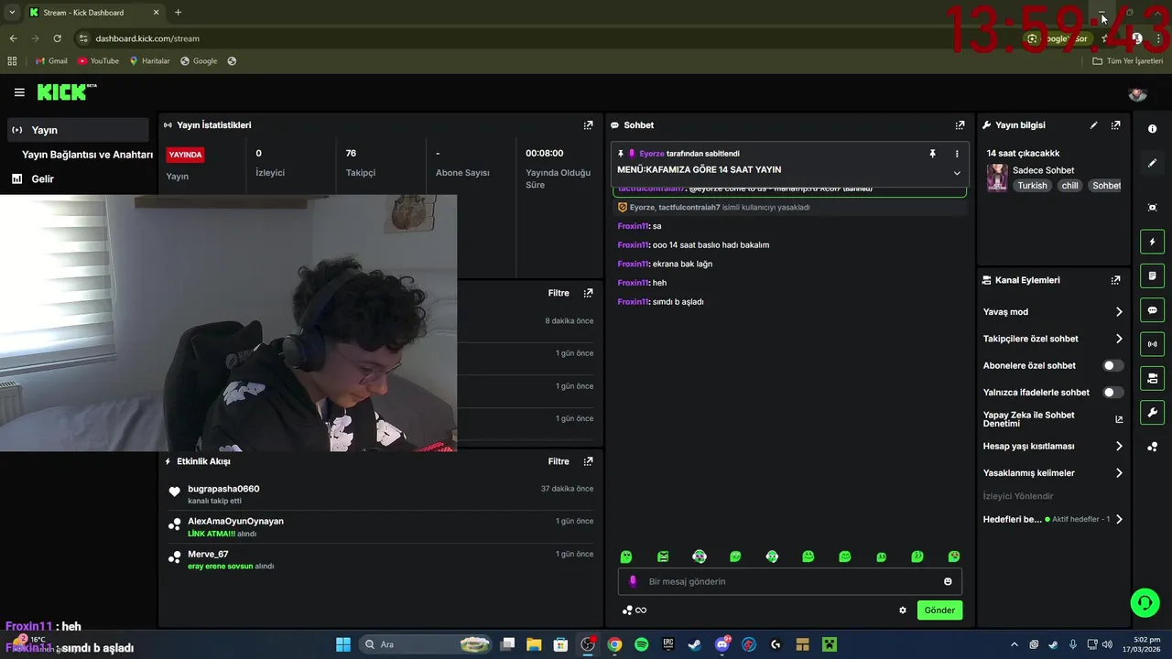The width and height of the screenshot is (1172, 659).
Task: Pop out the Yayın İstatistikleri panel
Action: pyautogui.click(x=588, y=125)
